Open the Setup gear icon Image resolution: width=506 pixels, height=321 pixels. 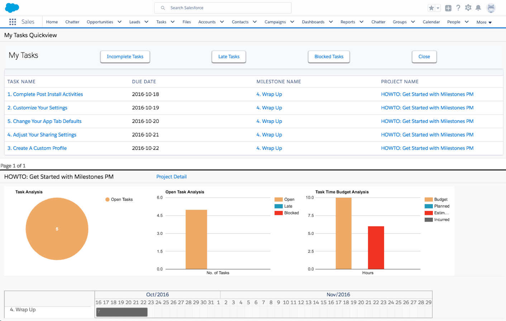(x=468, y=8)
